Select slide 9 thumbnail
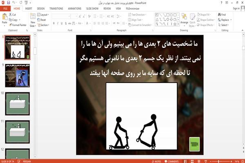The height and width of the screenshot is (163, 245). pos(17,76)
